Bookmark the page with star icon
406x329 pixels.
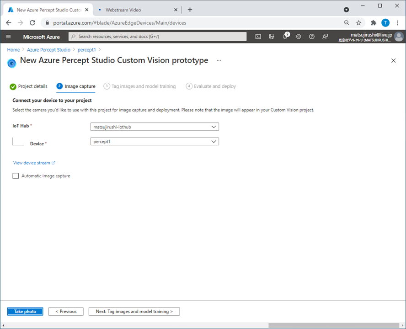click(358, 23)
